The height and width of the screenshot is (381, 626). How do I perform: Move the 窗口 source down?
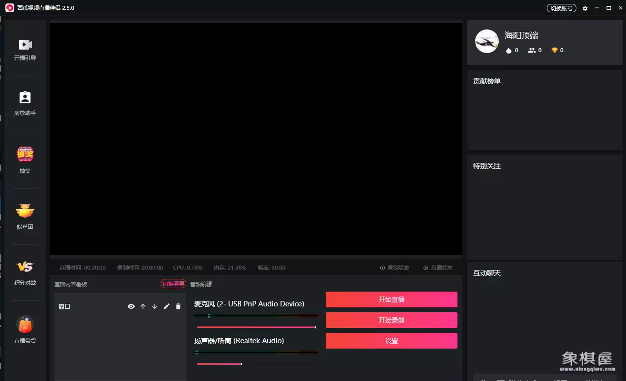pyautogui.click(x=155, y=306)
